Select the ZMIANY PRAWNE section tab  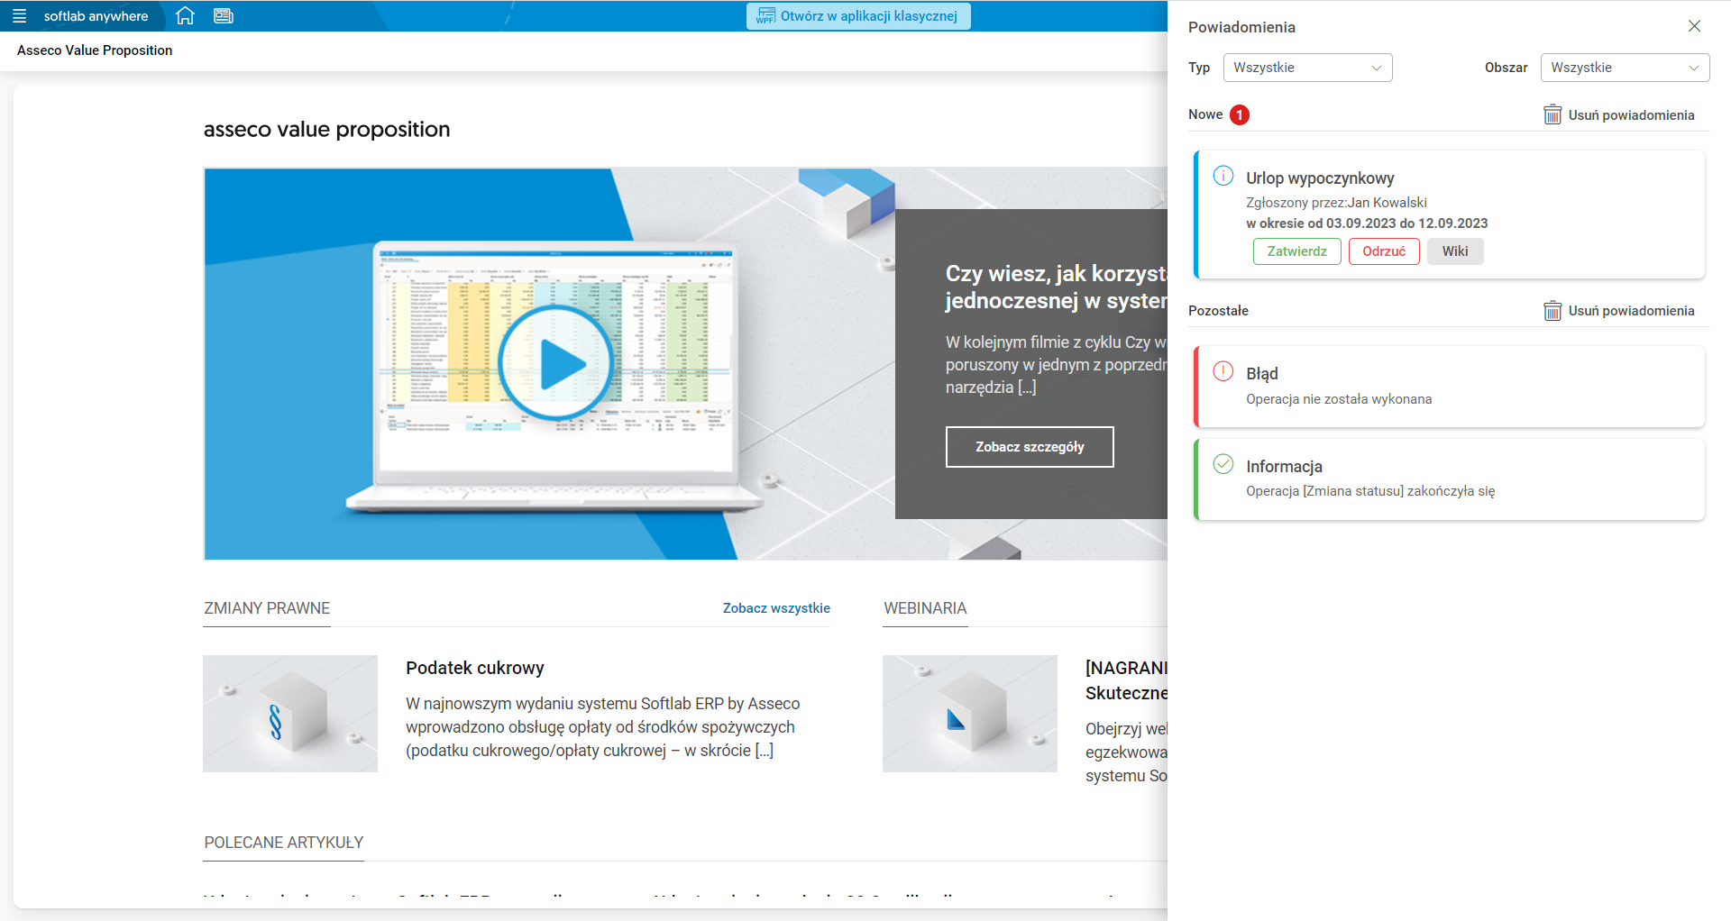[x=267, y=608]
